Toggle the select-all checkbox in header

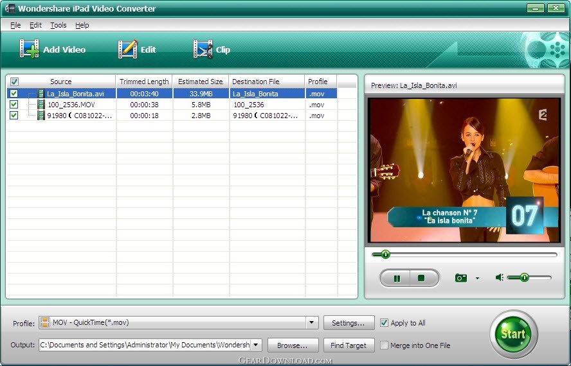coord(14,82)
